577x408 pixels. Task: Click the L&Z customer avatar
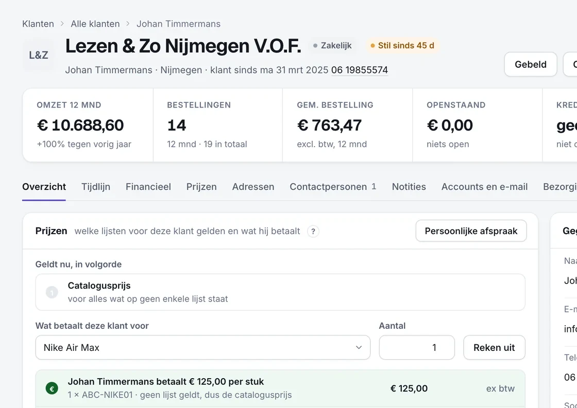(x=39, y=55)
